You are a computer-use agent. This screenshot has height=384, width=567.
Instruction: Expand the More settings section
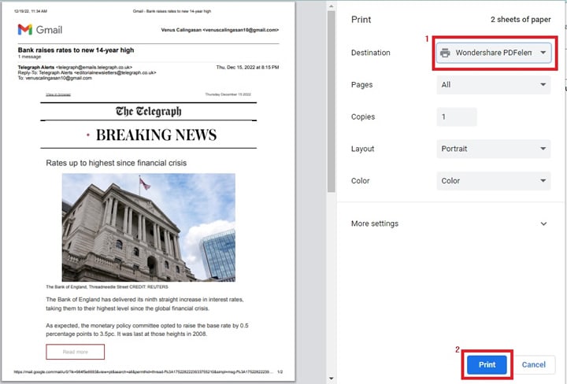(x=450, y=223)
